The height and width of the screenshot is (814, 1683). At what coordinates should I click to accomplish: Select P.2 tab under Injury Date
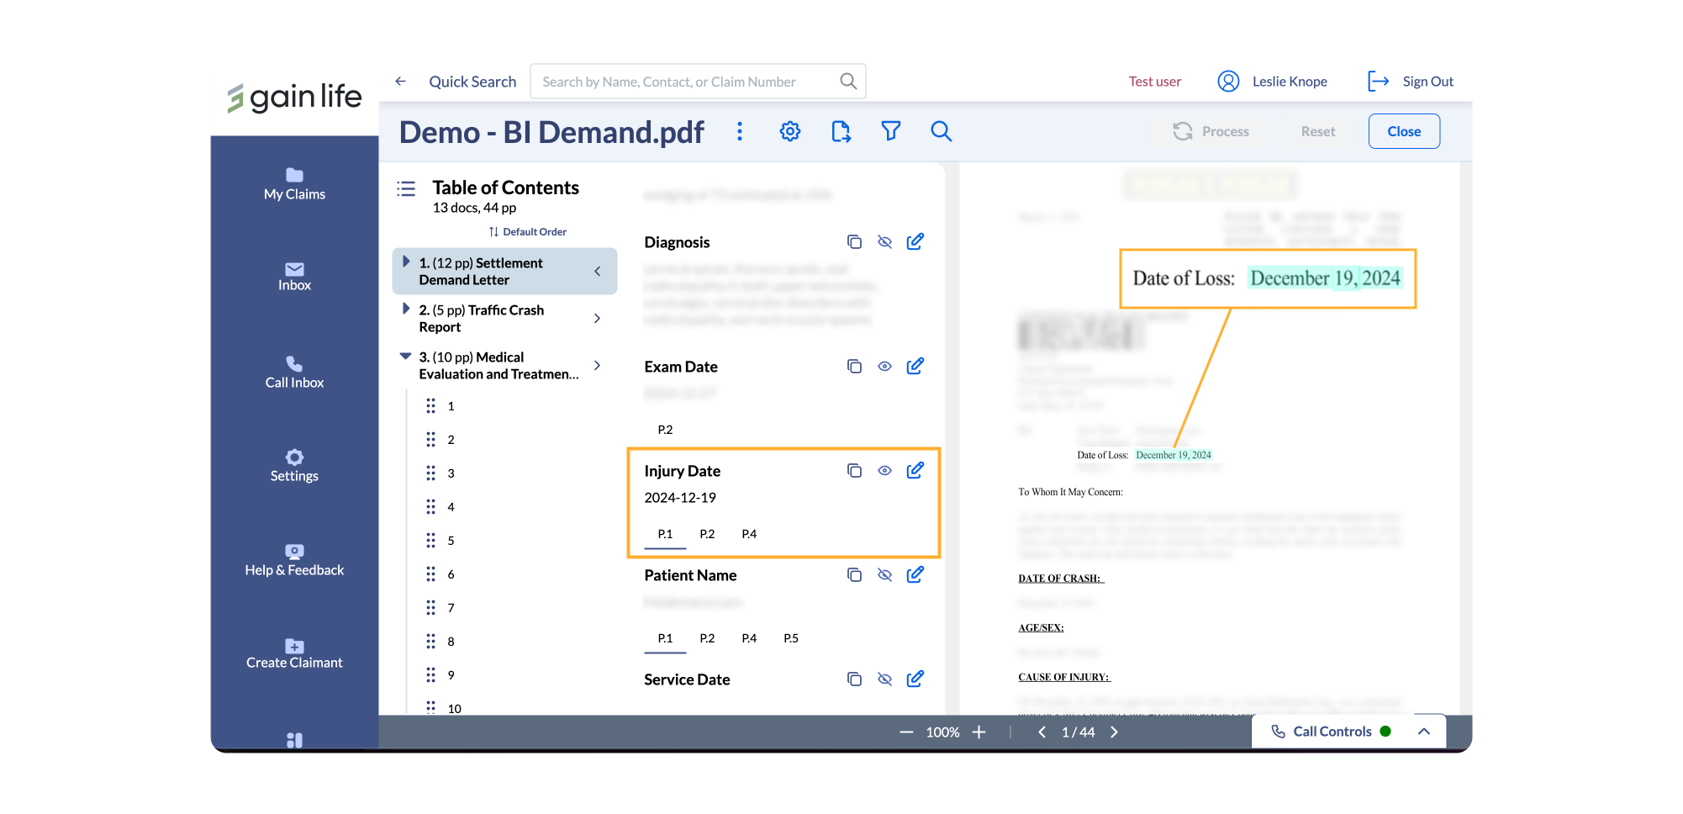coord(707,534)
